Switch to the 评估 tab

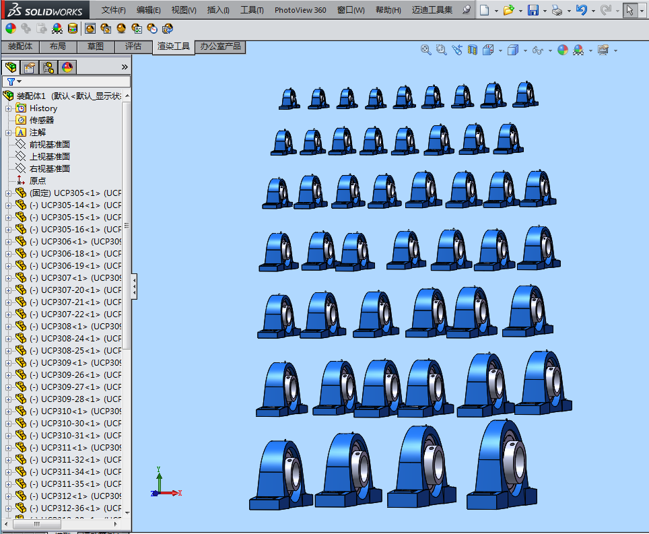pos(133,46)
